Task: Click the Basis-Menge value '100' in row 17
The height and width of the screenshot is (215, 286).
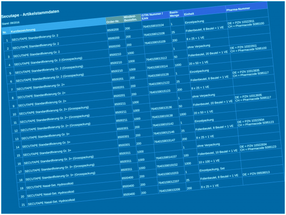Action: [x=186, y=155]
